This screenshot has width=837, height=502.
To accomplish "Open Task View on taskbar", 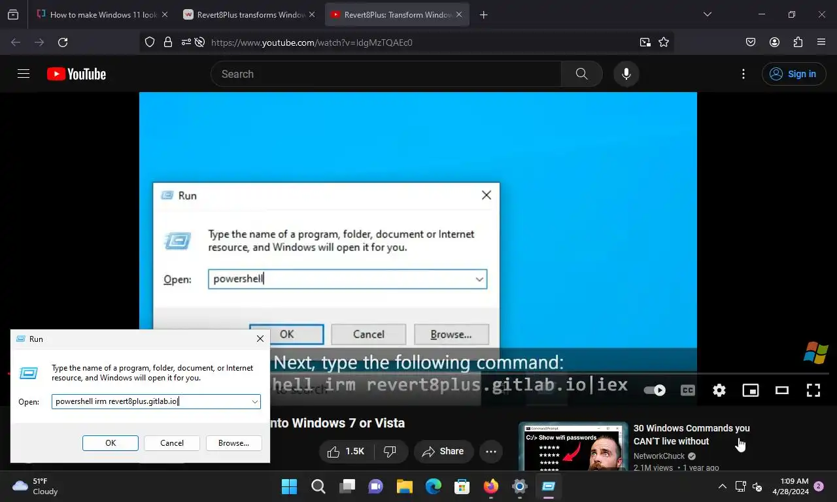I will click(347, 486).
